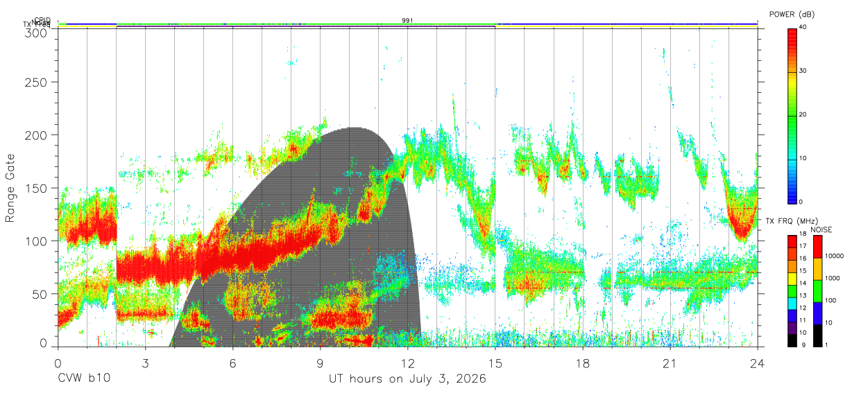Click the 'CVW b10' radar beam label

[83, 379]
